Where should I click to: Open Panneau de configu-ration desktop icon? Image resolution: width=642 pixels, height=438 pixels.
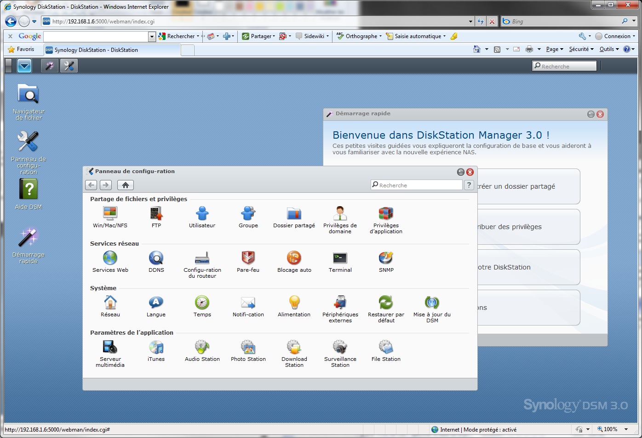pos(29,152)
